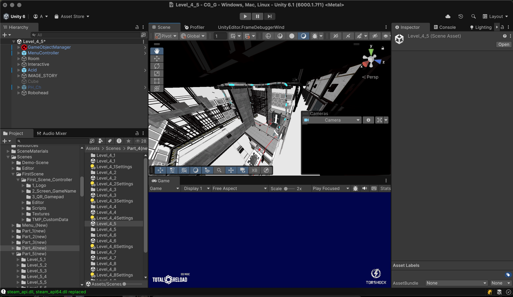The width and height of the screenshot is (513, 297).
Task: Open the Pivot mode dropdown
Action: pyautogui.click(x=166, y=36)
